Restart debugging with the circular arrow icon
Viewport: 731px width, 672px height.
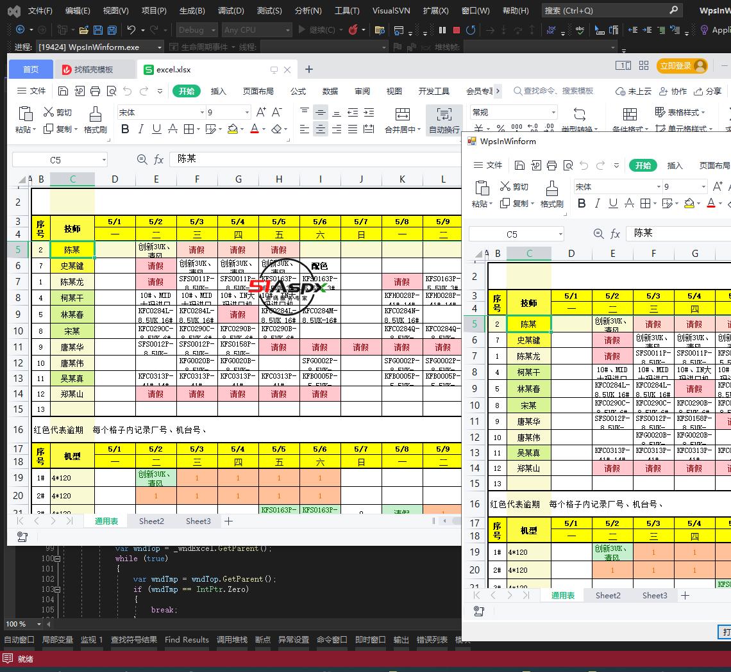[x=471, y=30]
